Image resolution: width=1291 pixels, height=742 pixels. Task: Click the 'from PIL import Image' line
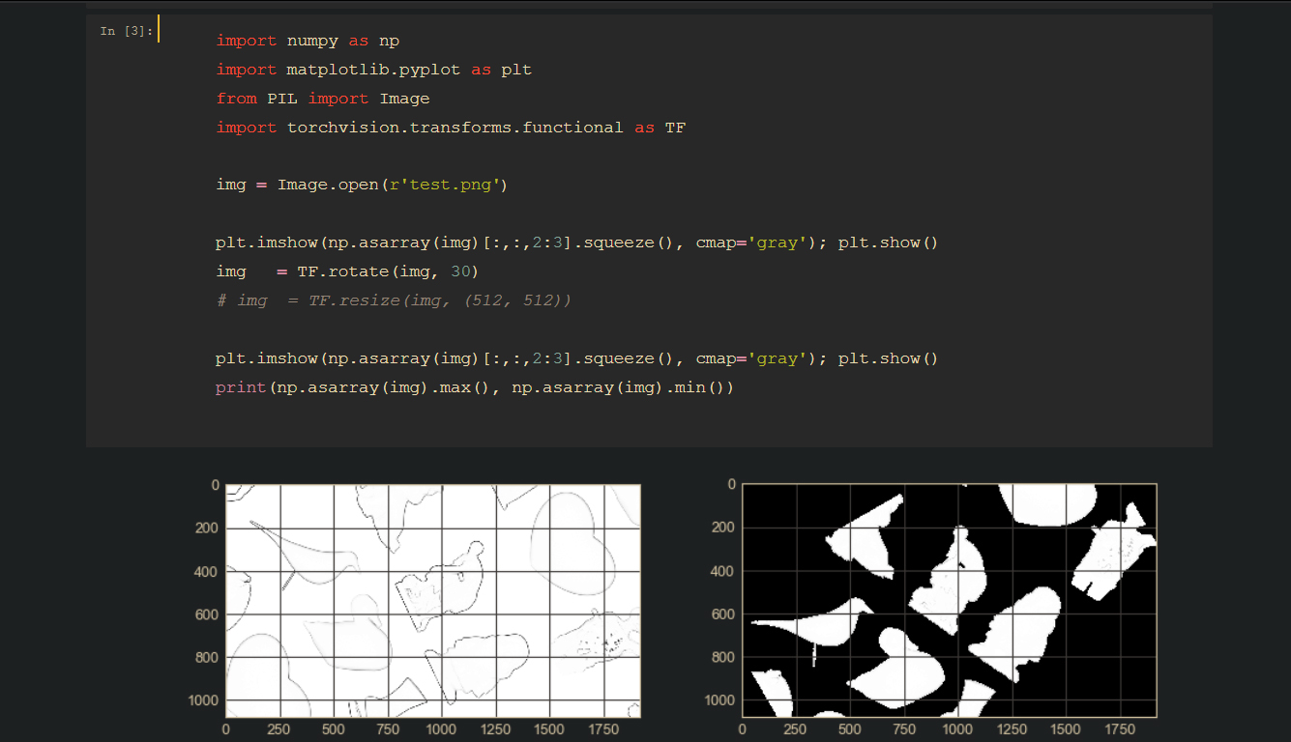click(x=323, y=99)
